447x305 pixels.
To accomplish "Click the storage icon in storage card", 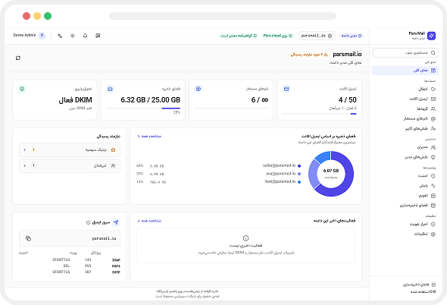I will (110, 89).
